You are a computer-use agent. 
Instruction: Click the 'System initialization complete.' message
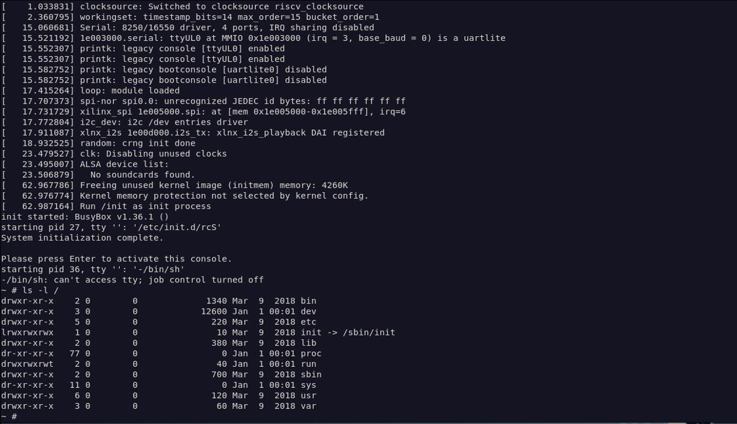(82, 238)
